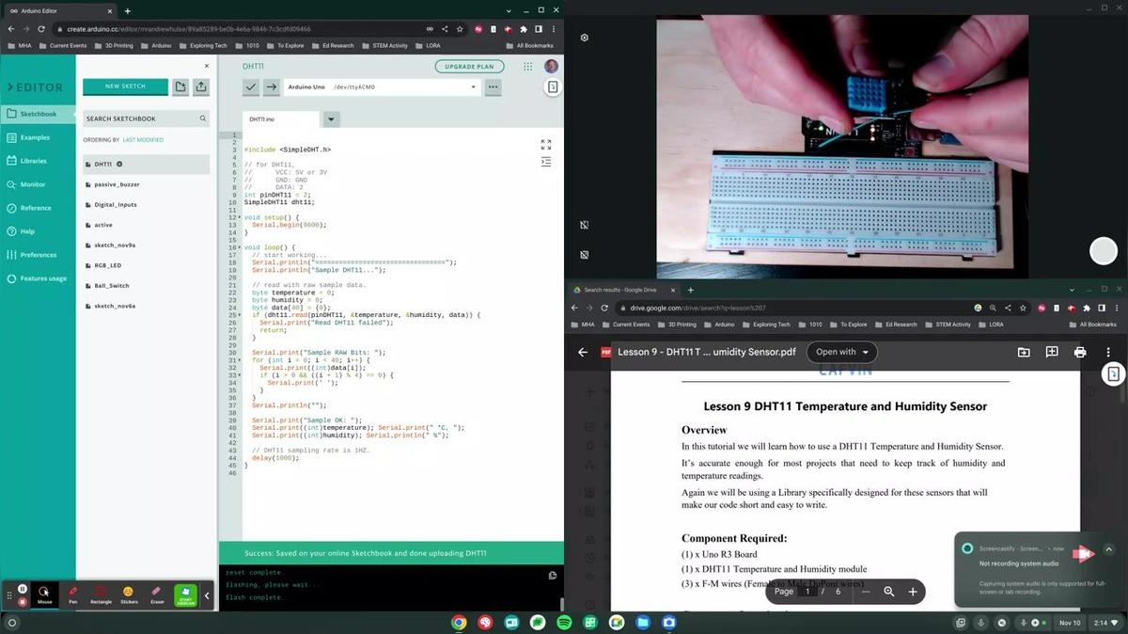Click the launcher circle button on the shelf

coord(12,623)
